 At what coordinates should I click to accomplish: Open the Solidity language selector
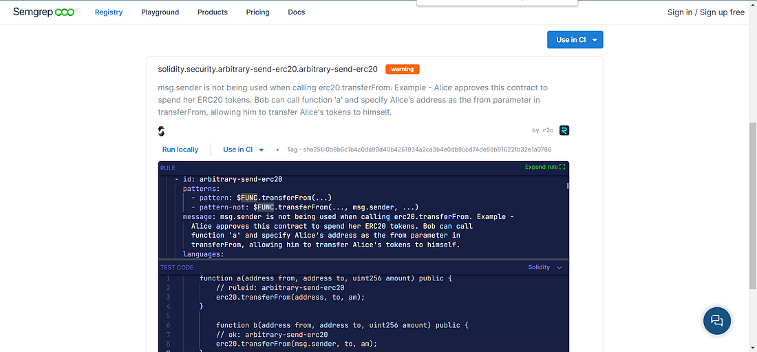(x=544, y=267)
